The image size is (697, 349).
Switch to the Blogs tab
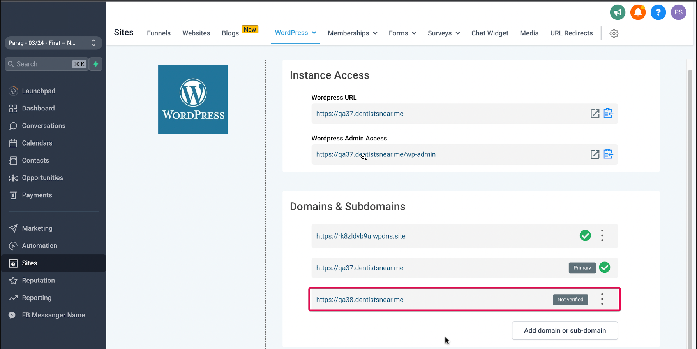[x=230, y=33]
